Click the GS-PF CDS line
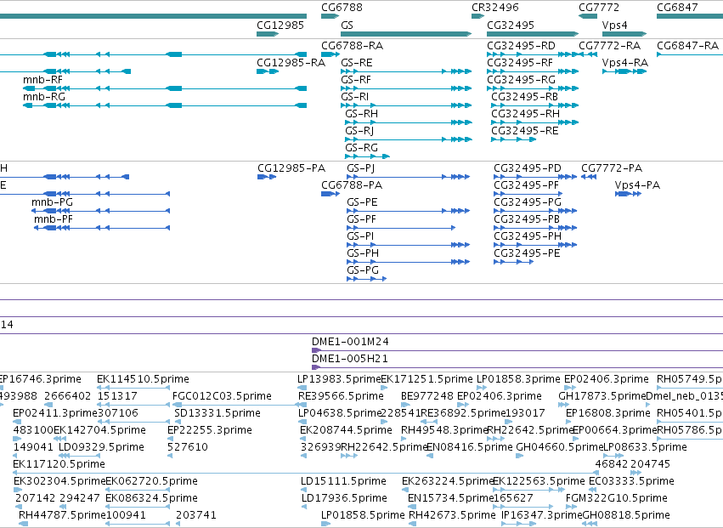This screenshot has width=723, height=528. 401,228
